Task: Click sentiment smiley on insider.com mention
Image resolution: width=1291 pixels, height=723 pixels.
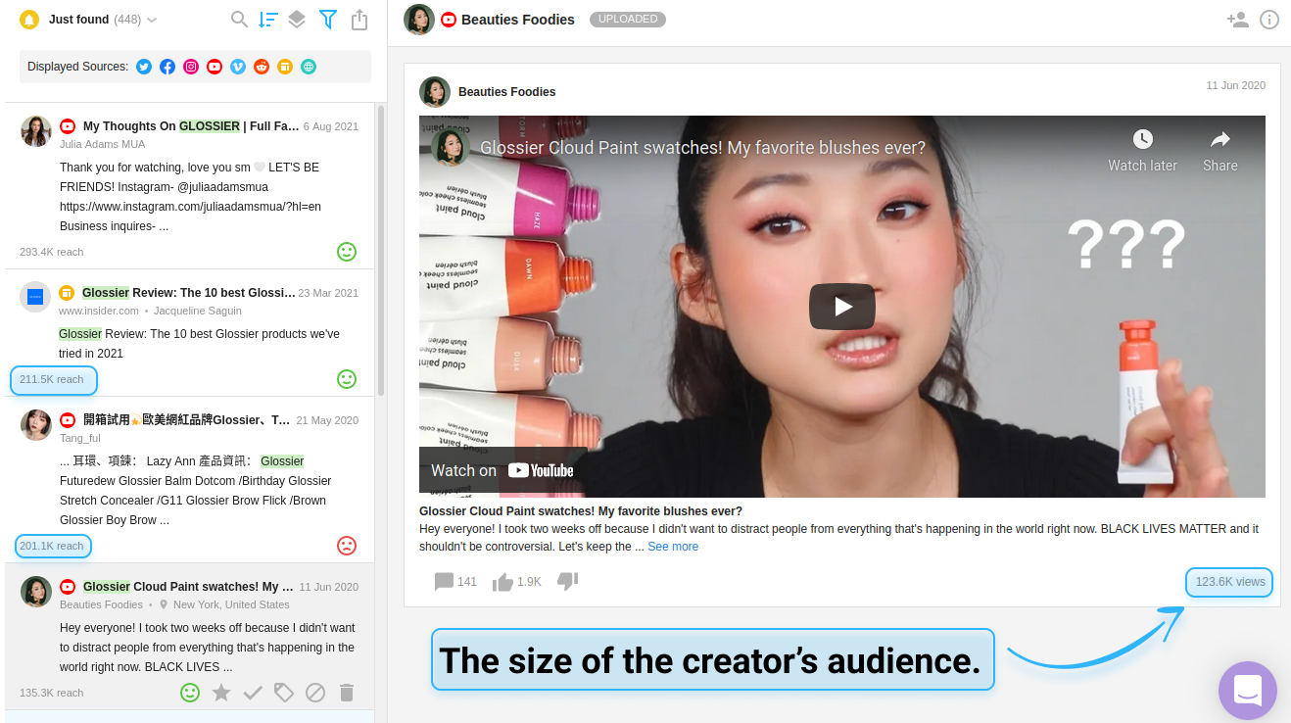Action: click(x=347, y=379)
